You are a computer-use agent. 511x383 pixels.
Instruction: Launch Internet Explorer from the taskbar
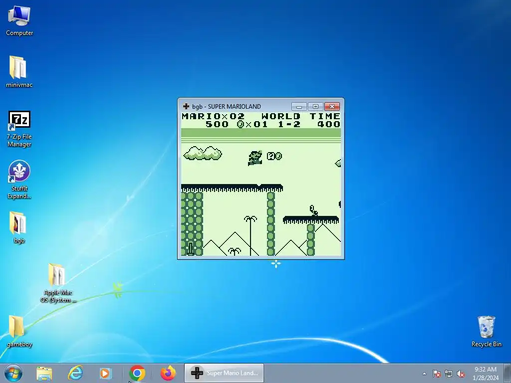coord(75,373)
